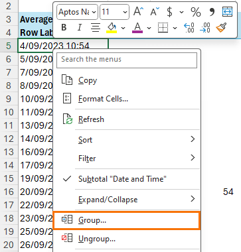Select row header 12
Screen dimensions: 241x252
point(9,139)
